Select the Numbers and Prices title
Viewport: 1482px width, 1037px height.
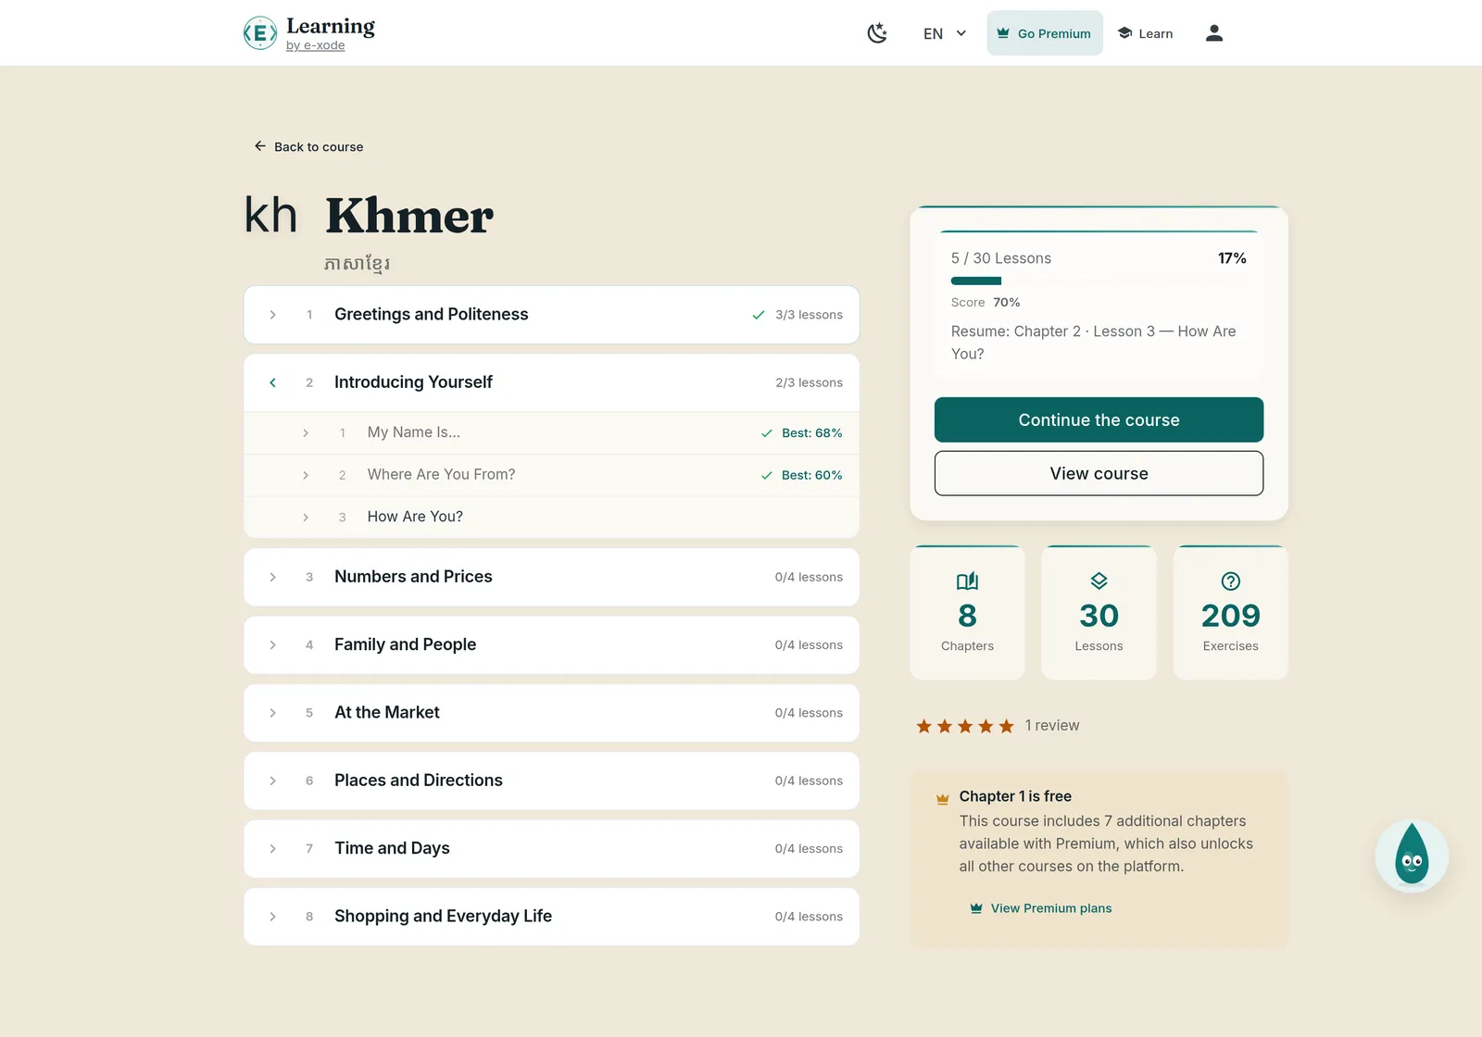point(413,576)
